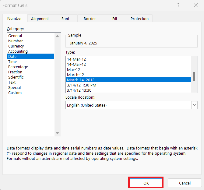Select the Date category

31,56
